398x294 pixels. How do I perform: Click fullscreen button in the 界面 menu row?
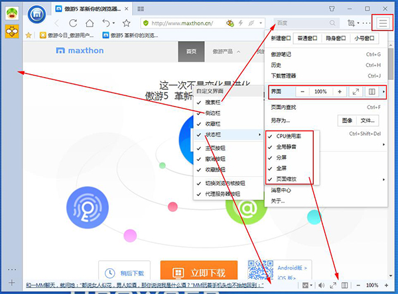coord(356,92)
